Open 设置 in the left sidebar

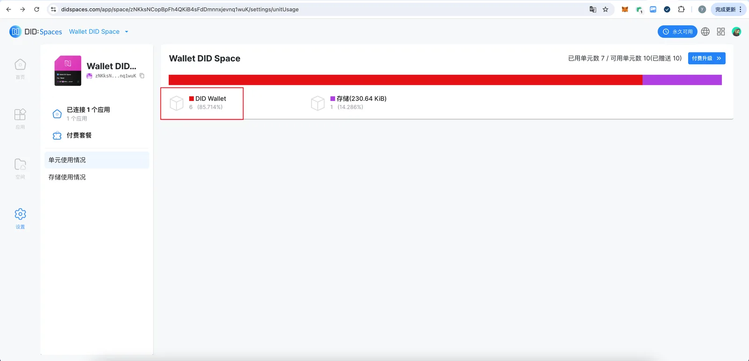click(20, 219)
